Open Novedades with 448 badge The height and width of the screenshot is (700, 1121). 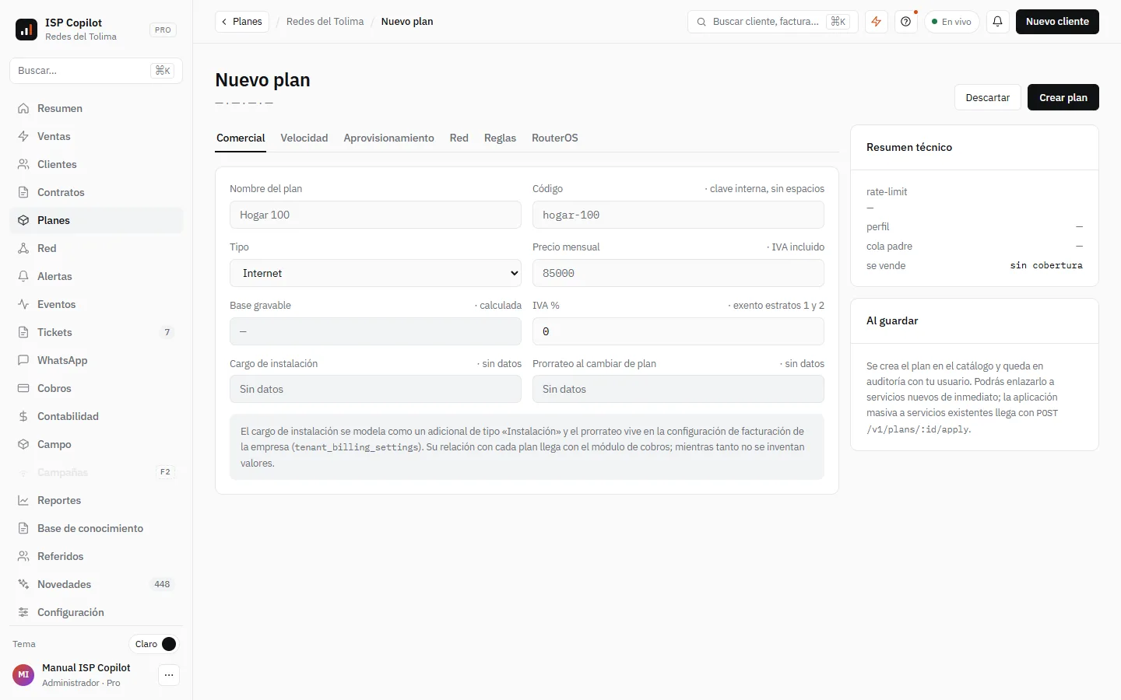click(x=96, y=584)
